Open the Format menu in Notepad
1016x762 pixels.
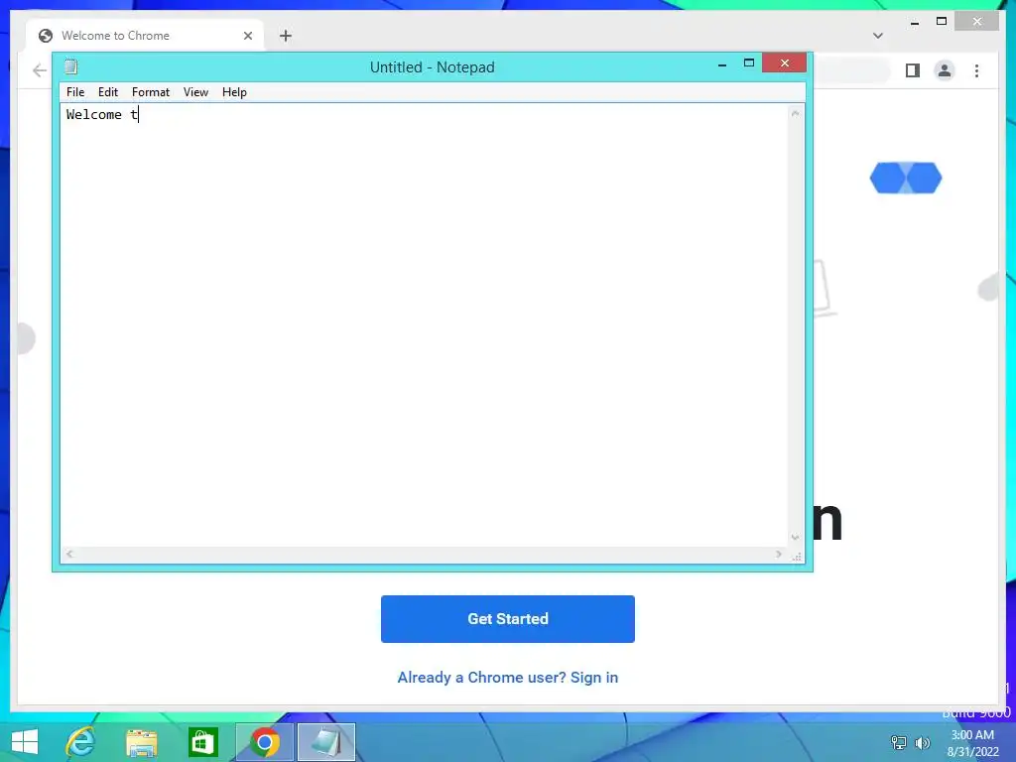[151, 92]
